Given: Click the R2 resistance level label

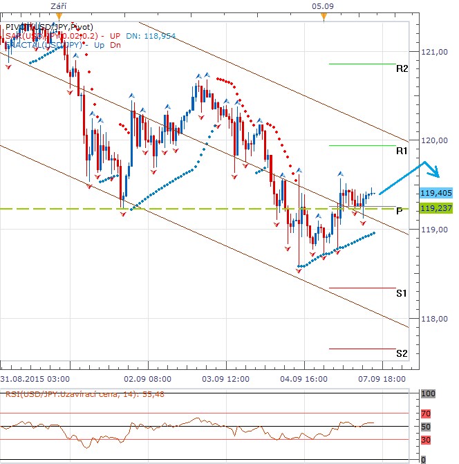Looking at the screenshot, I should pyautogui.click(x=402, y=68).
